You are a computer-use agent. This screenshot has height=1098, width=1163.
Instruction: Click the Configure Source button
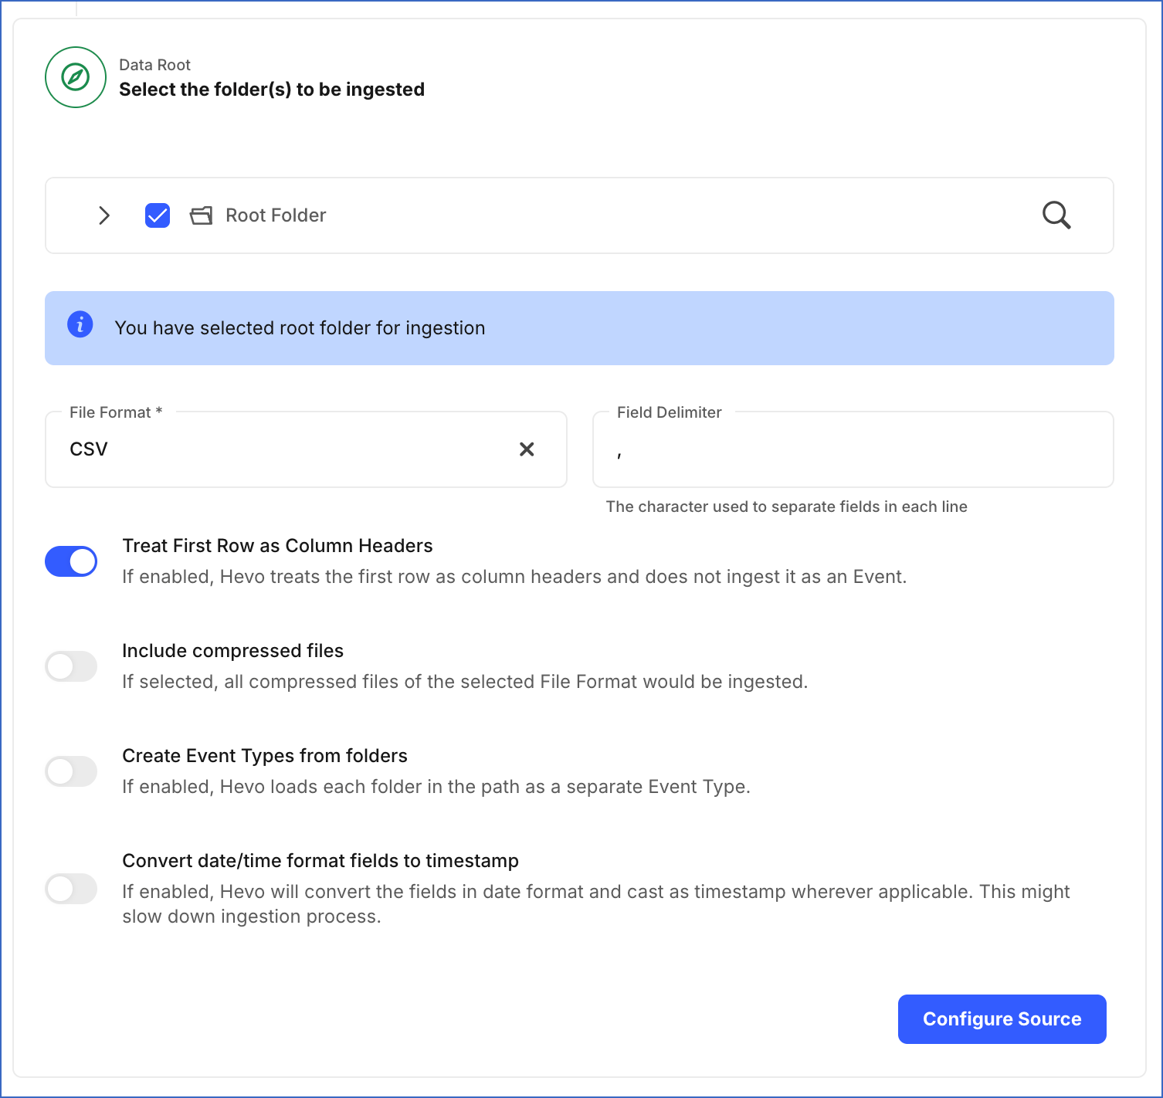pos(1002,1018)
